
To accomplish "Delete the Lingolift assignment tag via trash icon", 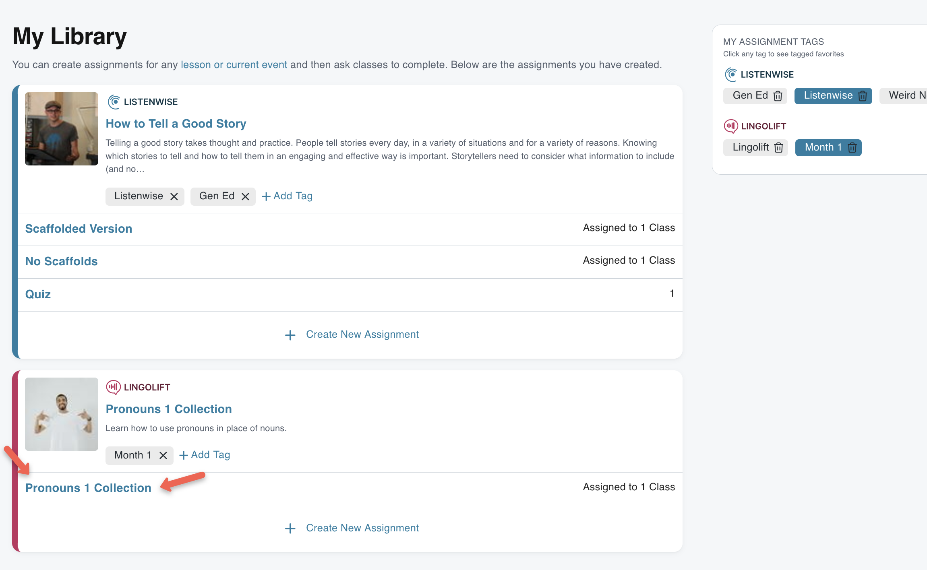I will [778, 148].
